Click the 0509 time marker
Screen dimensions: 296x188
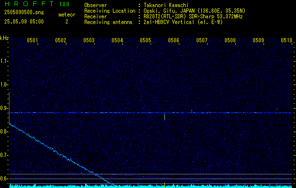coord(258,40)
